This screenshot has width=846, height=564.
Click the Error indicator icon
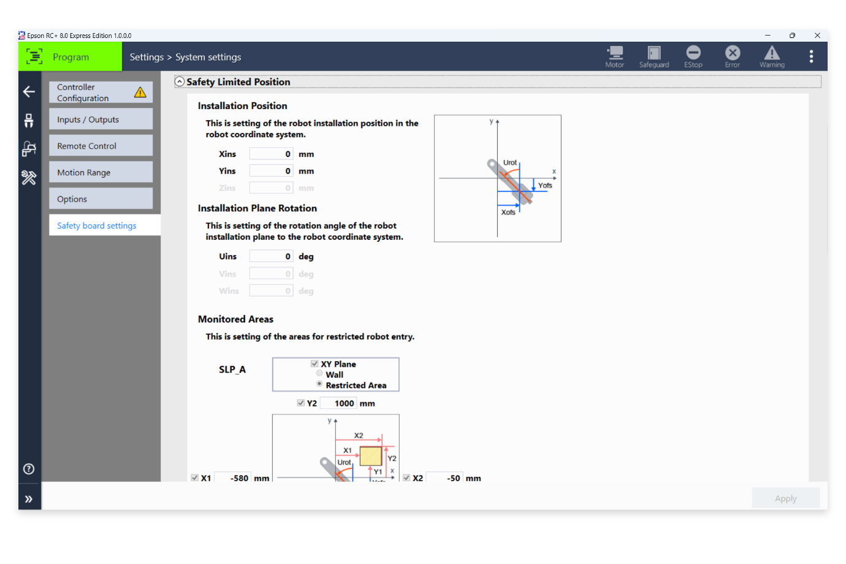[x=733, y=53]
